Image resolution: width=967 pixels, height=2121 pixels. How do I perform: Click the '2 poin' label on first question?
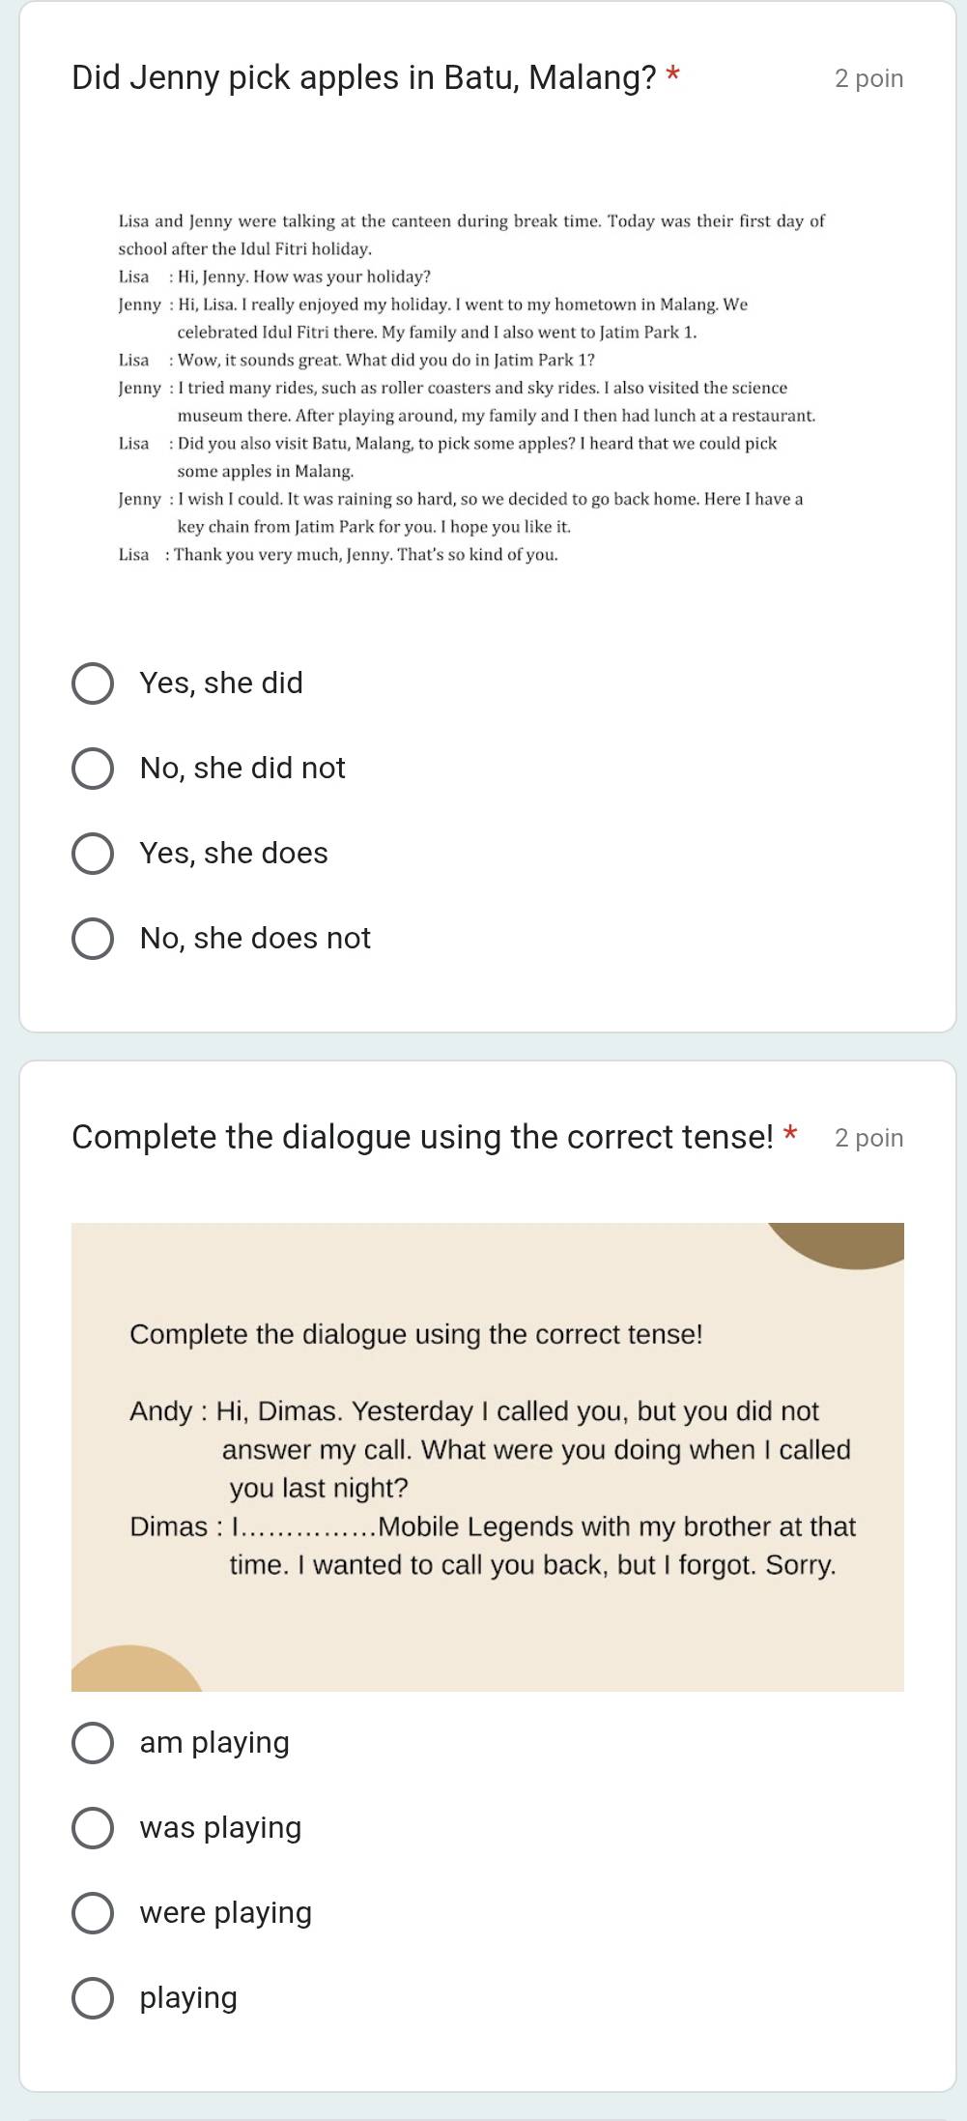coord(868,78)
